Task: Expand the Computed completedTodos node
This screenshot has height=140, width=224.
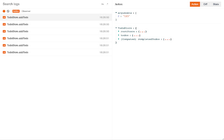Action: (119, 39)
